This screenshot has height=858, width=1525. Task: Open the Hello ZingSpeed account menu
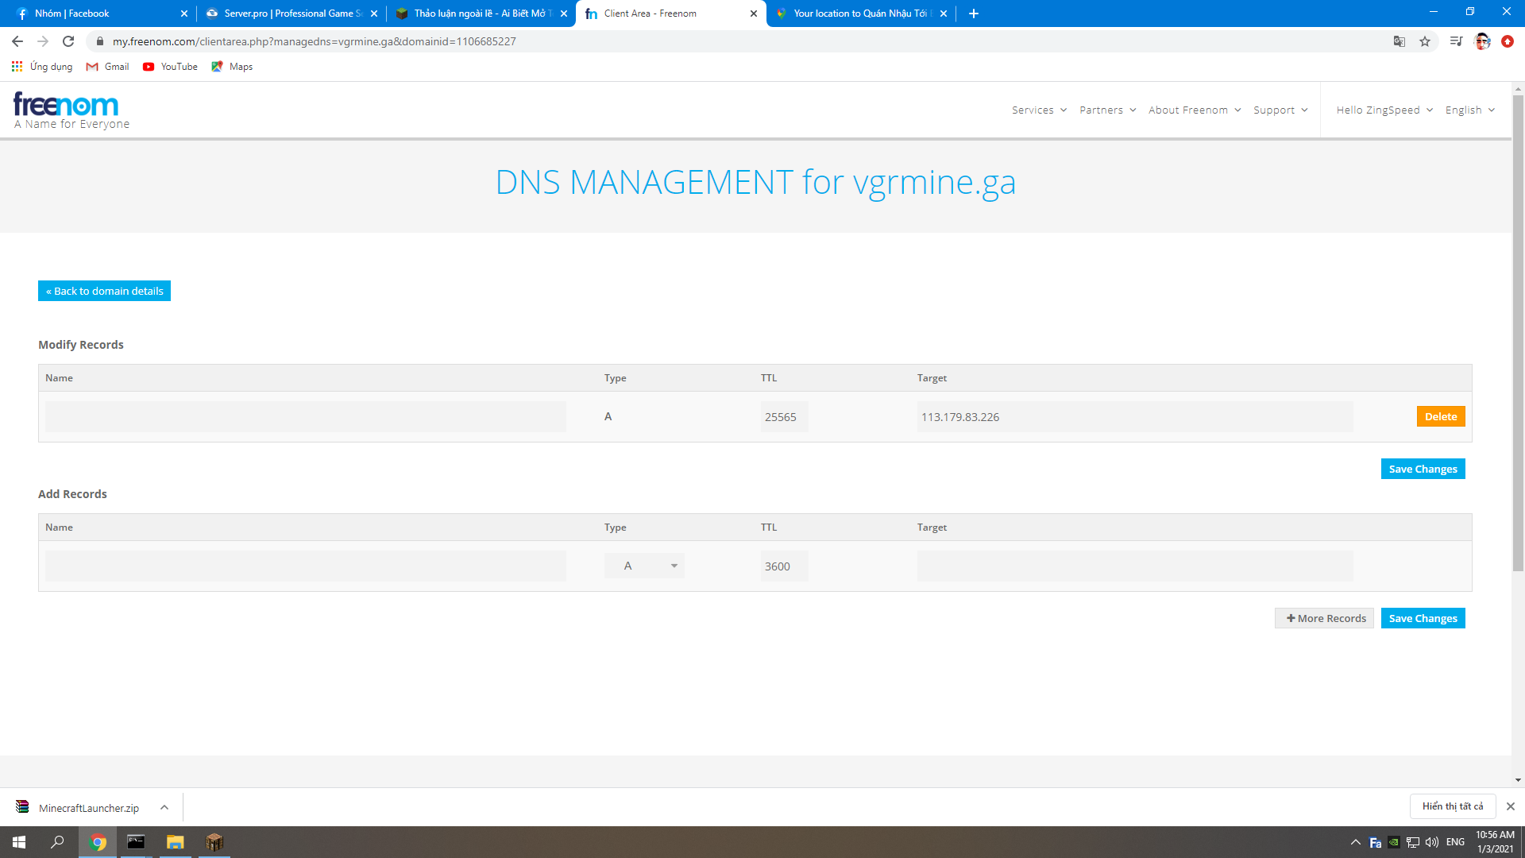1384,110
